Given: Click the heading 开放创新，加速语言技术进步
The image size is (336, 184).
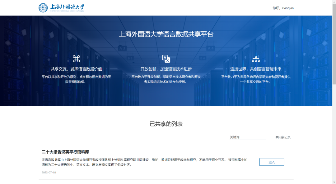Looking at the screenshot, I should pos(166,69).
